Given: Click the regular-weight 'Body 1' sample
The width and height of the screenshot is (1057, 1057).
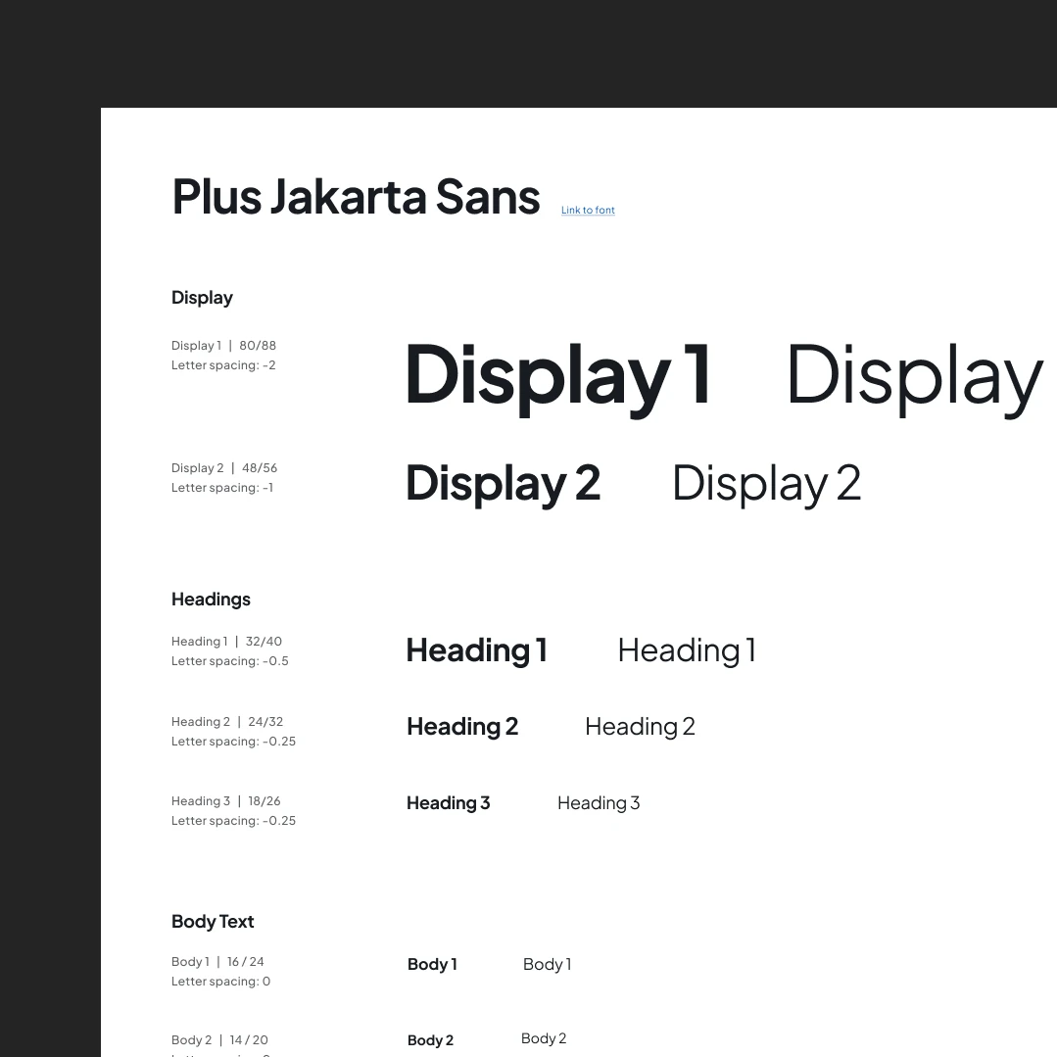Looking at the screenshot, I should 548,965.
